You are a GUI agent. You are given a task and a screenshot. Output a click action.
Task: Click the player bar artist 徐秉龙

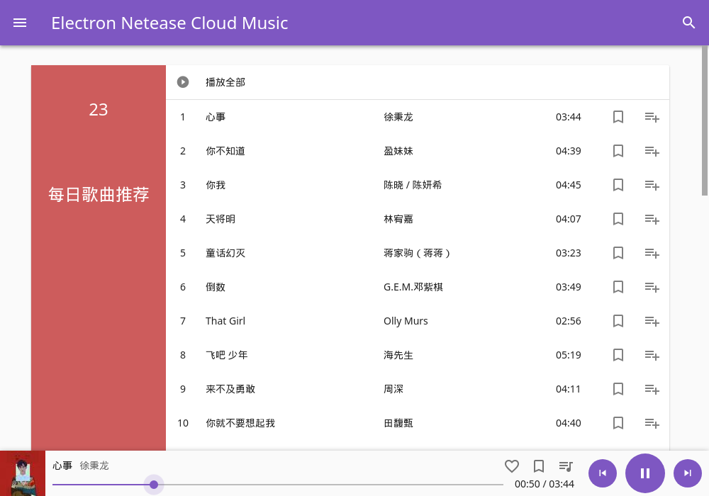pos(94,466)
